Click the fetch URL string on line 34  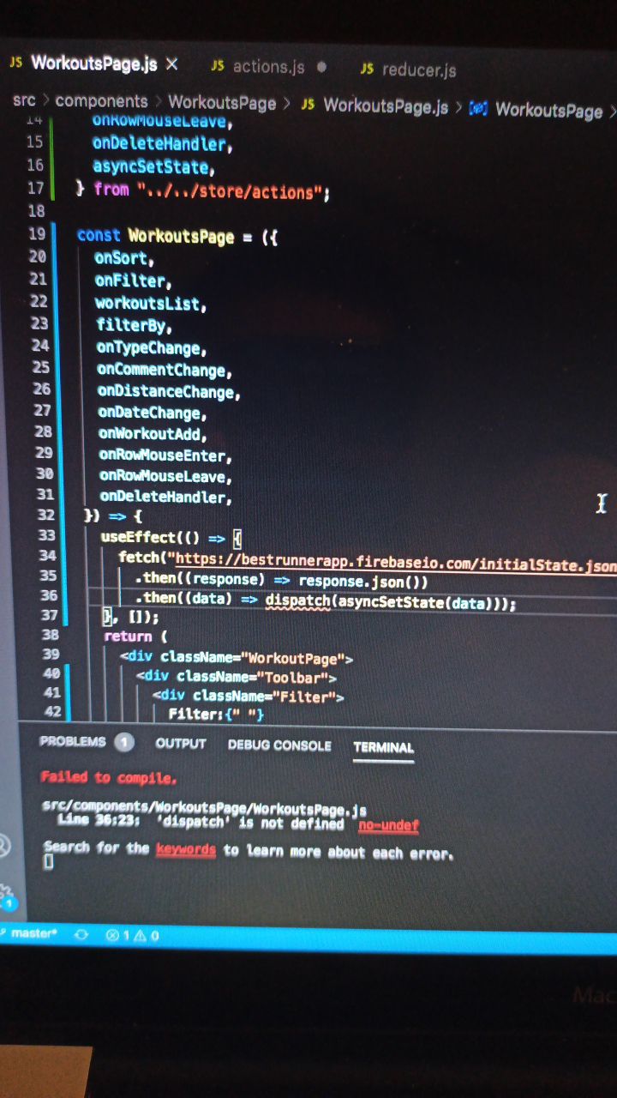[x=393, y=562]
